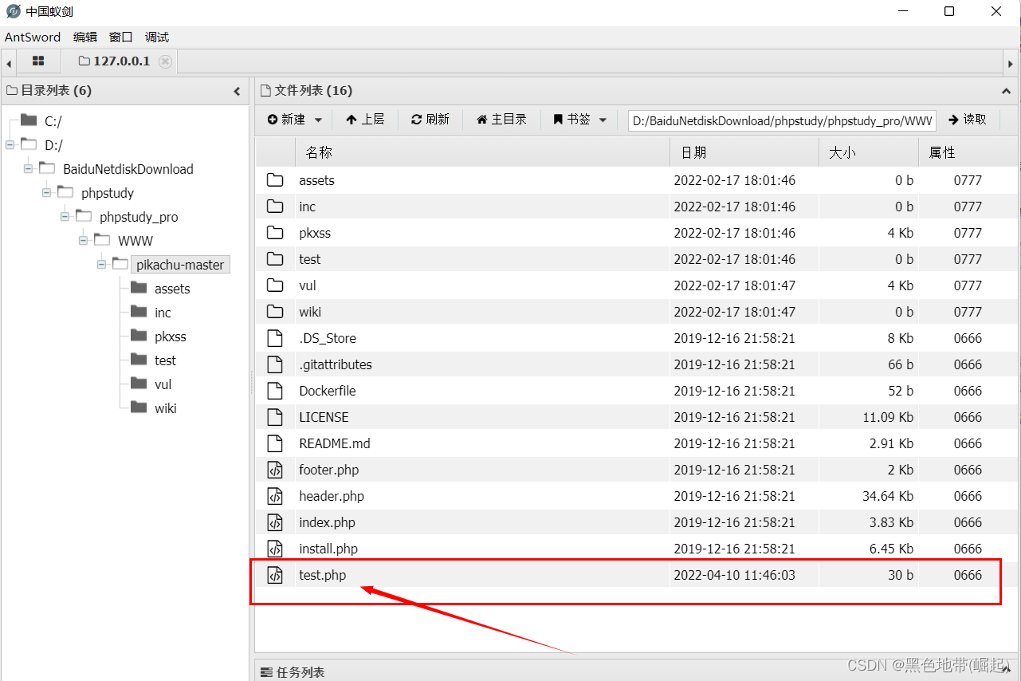Collapse the phpstudy tree node
The width and height of the screenshot is (1021, 681).
coord(47,192)
